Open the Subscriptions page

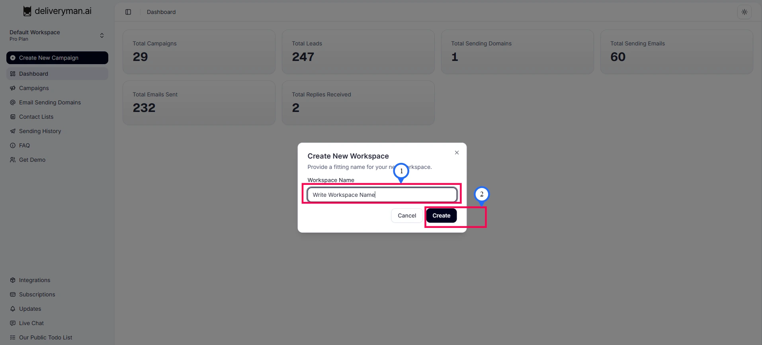pos(37,294)
